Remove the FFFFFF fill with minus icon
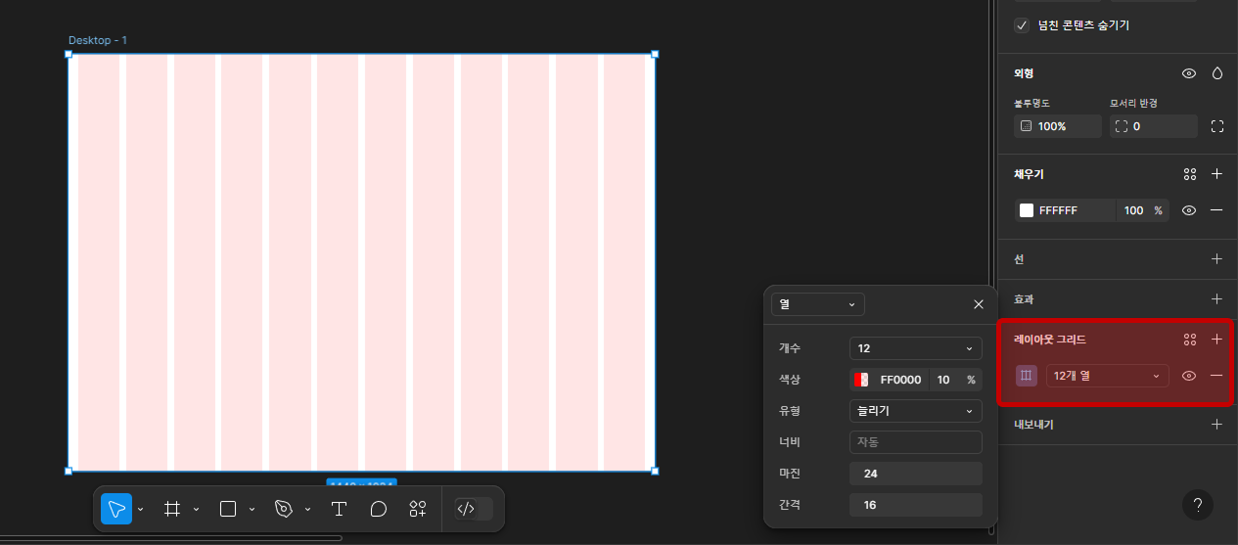Viewport: 1238px width, 545px height. (x=1217, y=210)
